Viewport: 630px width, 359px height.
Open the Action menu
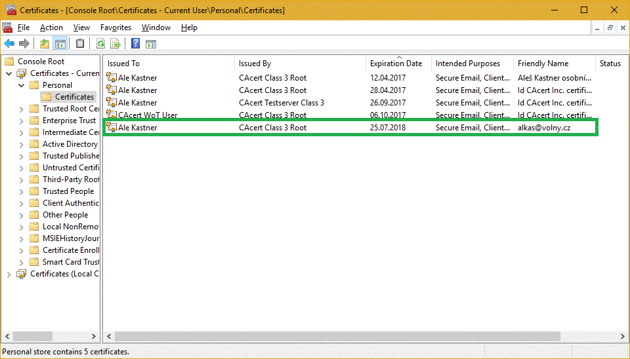(x=51, y=28)
